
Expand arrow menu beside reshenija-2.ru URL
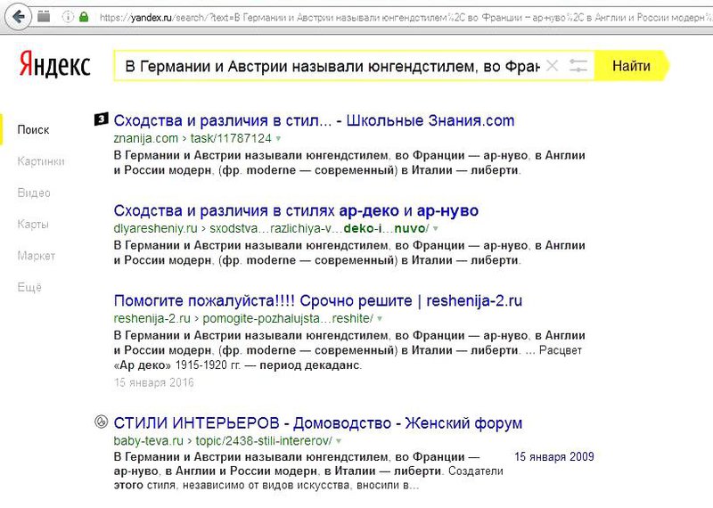pyautogui.click(x=379, y=318)
